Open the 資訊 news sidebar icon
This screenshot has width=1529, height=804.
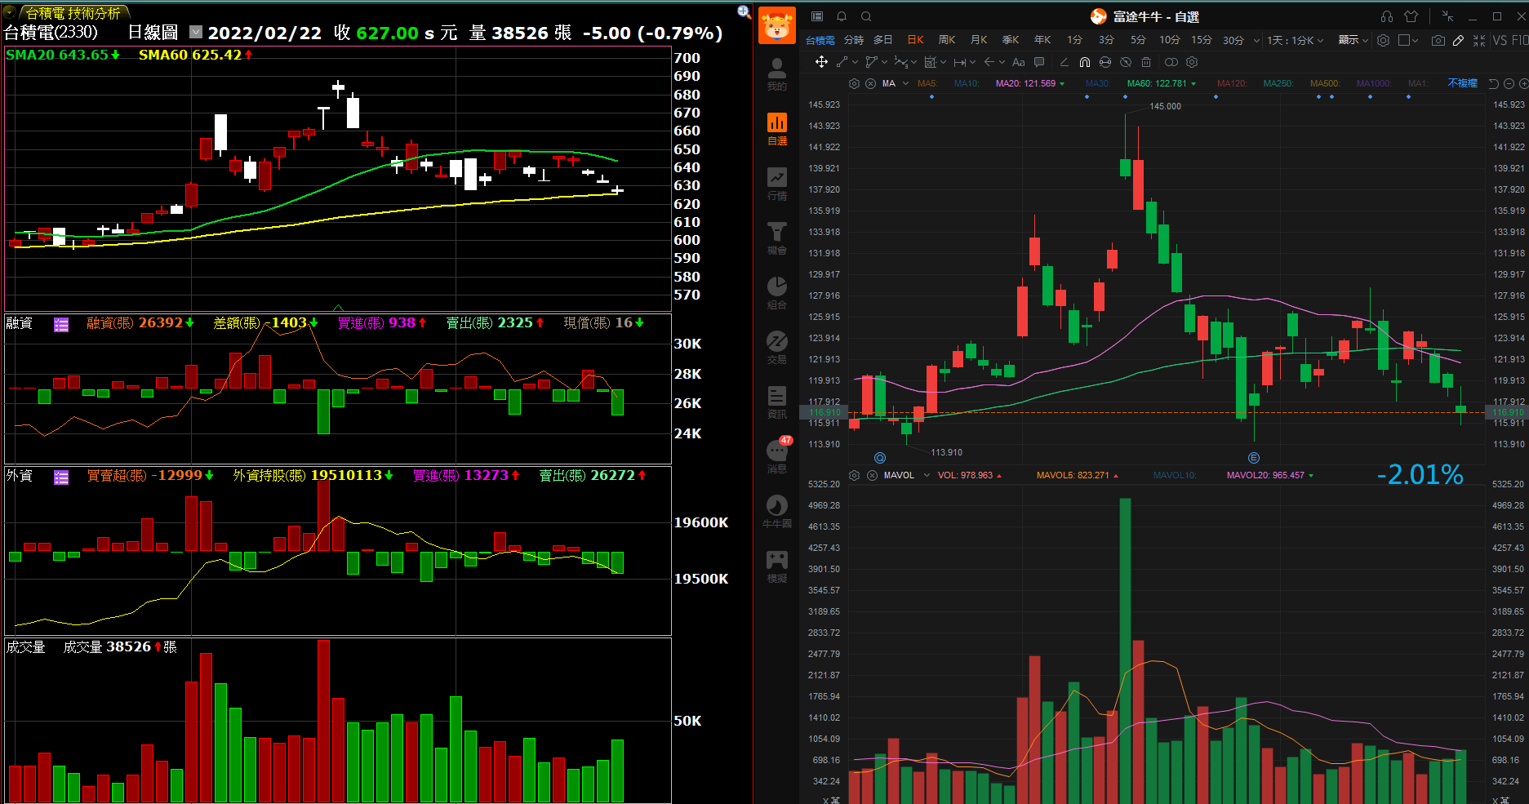pyautogui.click(x=776, y=402)
